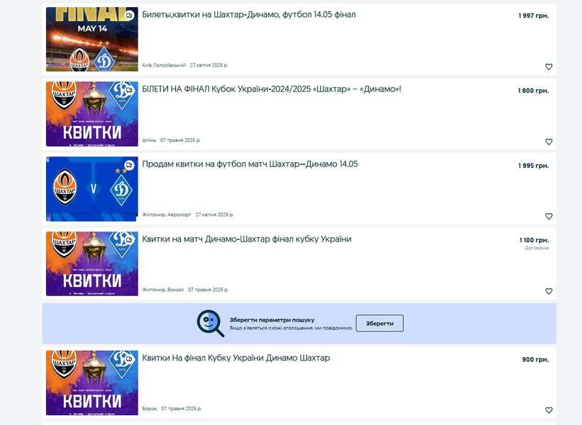Favorite the 1 997 грн. ticket listing
This screenshot has width=582, height=425.
point(549,67)
